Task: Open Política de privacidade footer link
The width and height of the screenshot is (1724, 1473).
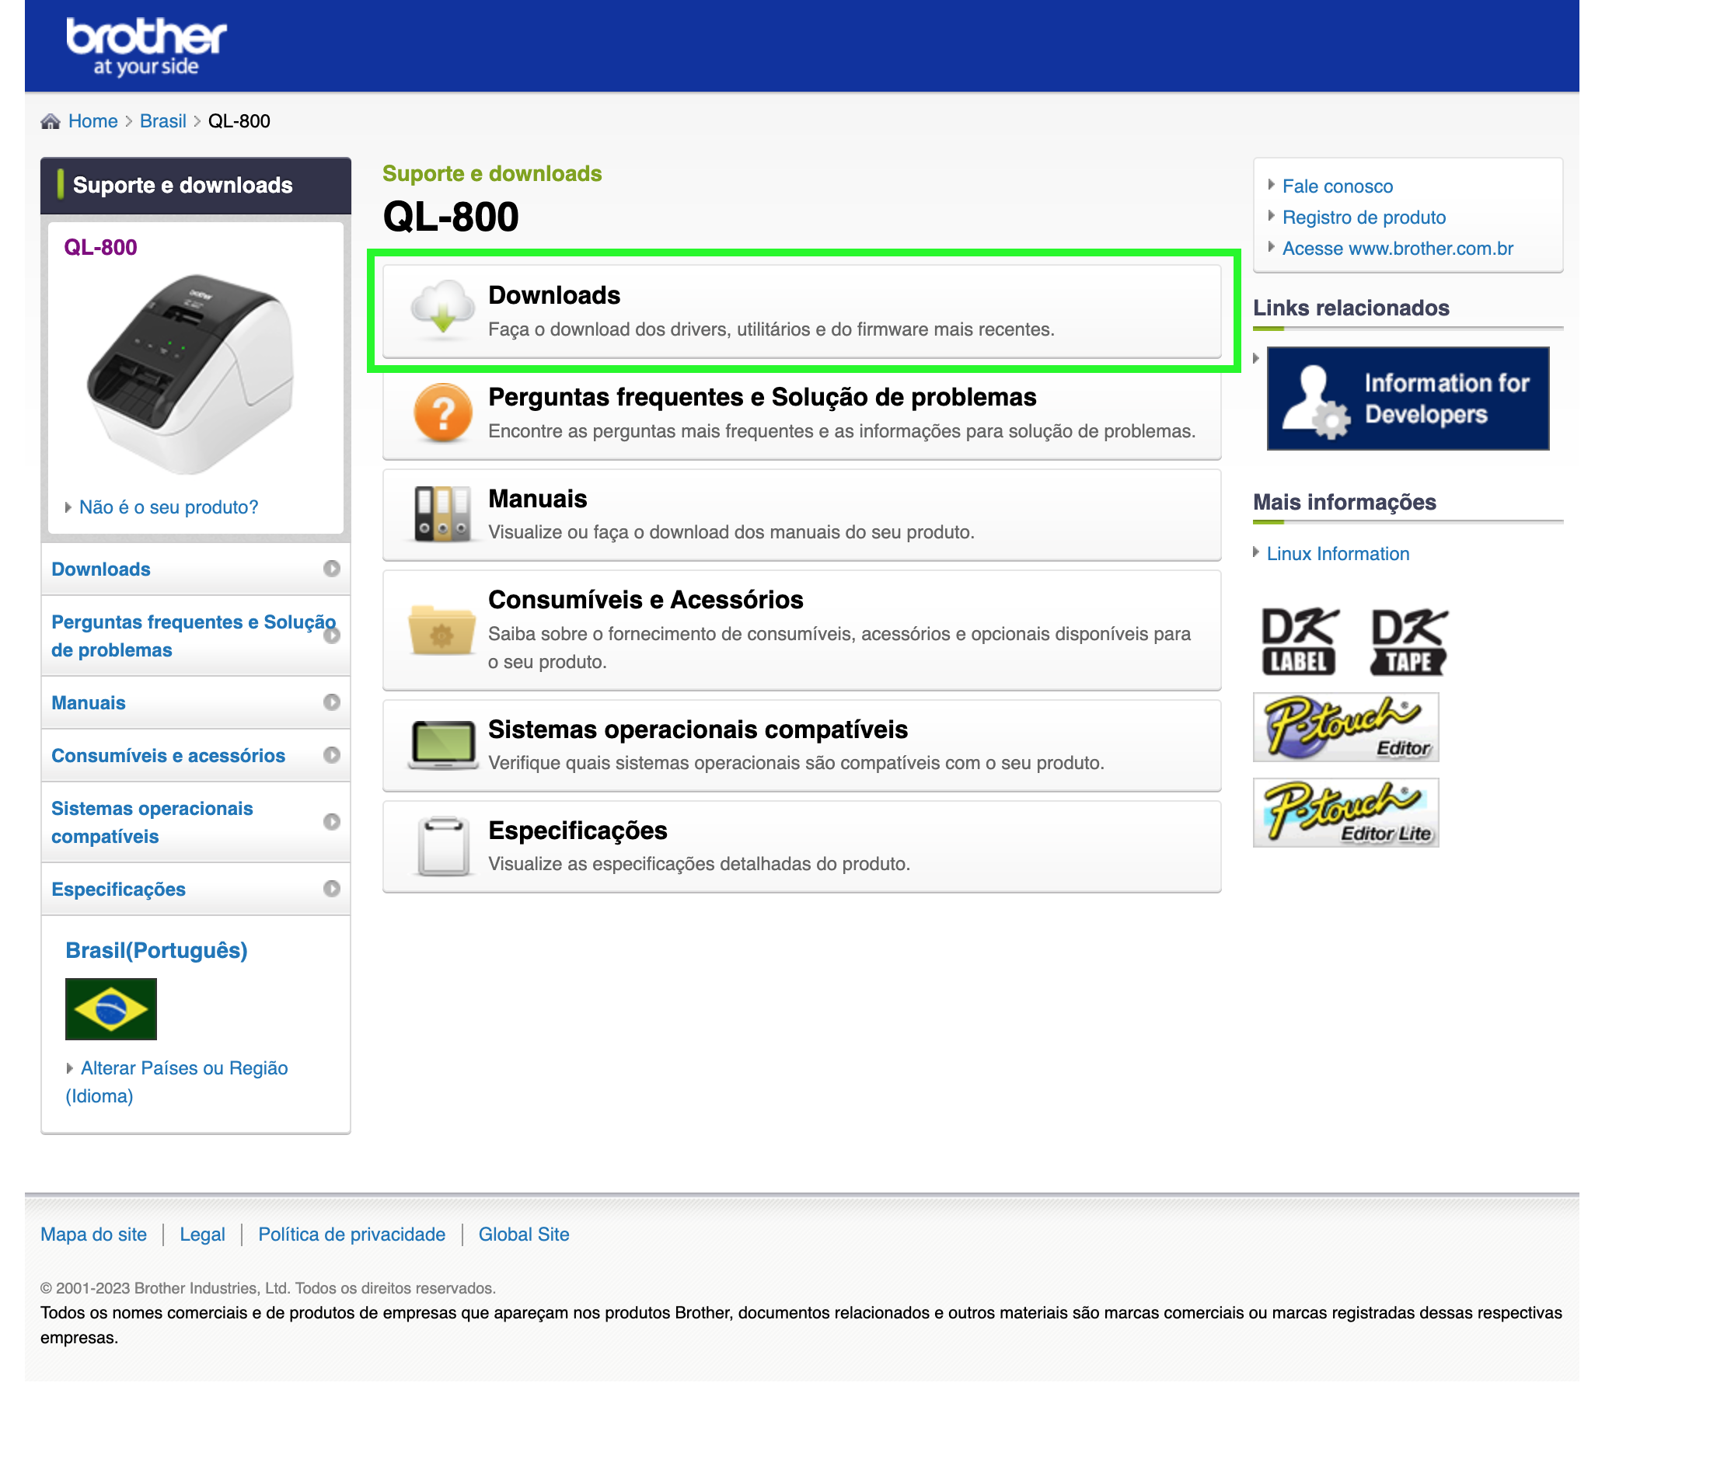Action: [x=351, y=1234]
